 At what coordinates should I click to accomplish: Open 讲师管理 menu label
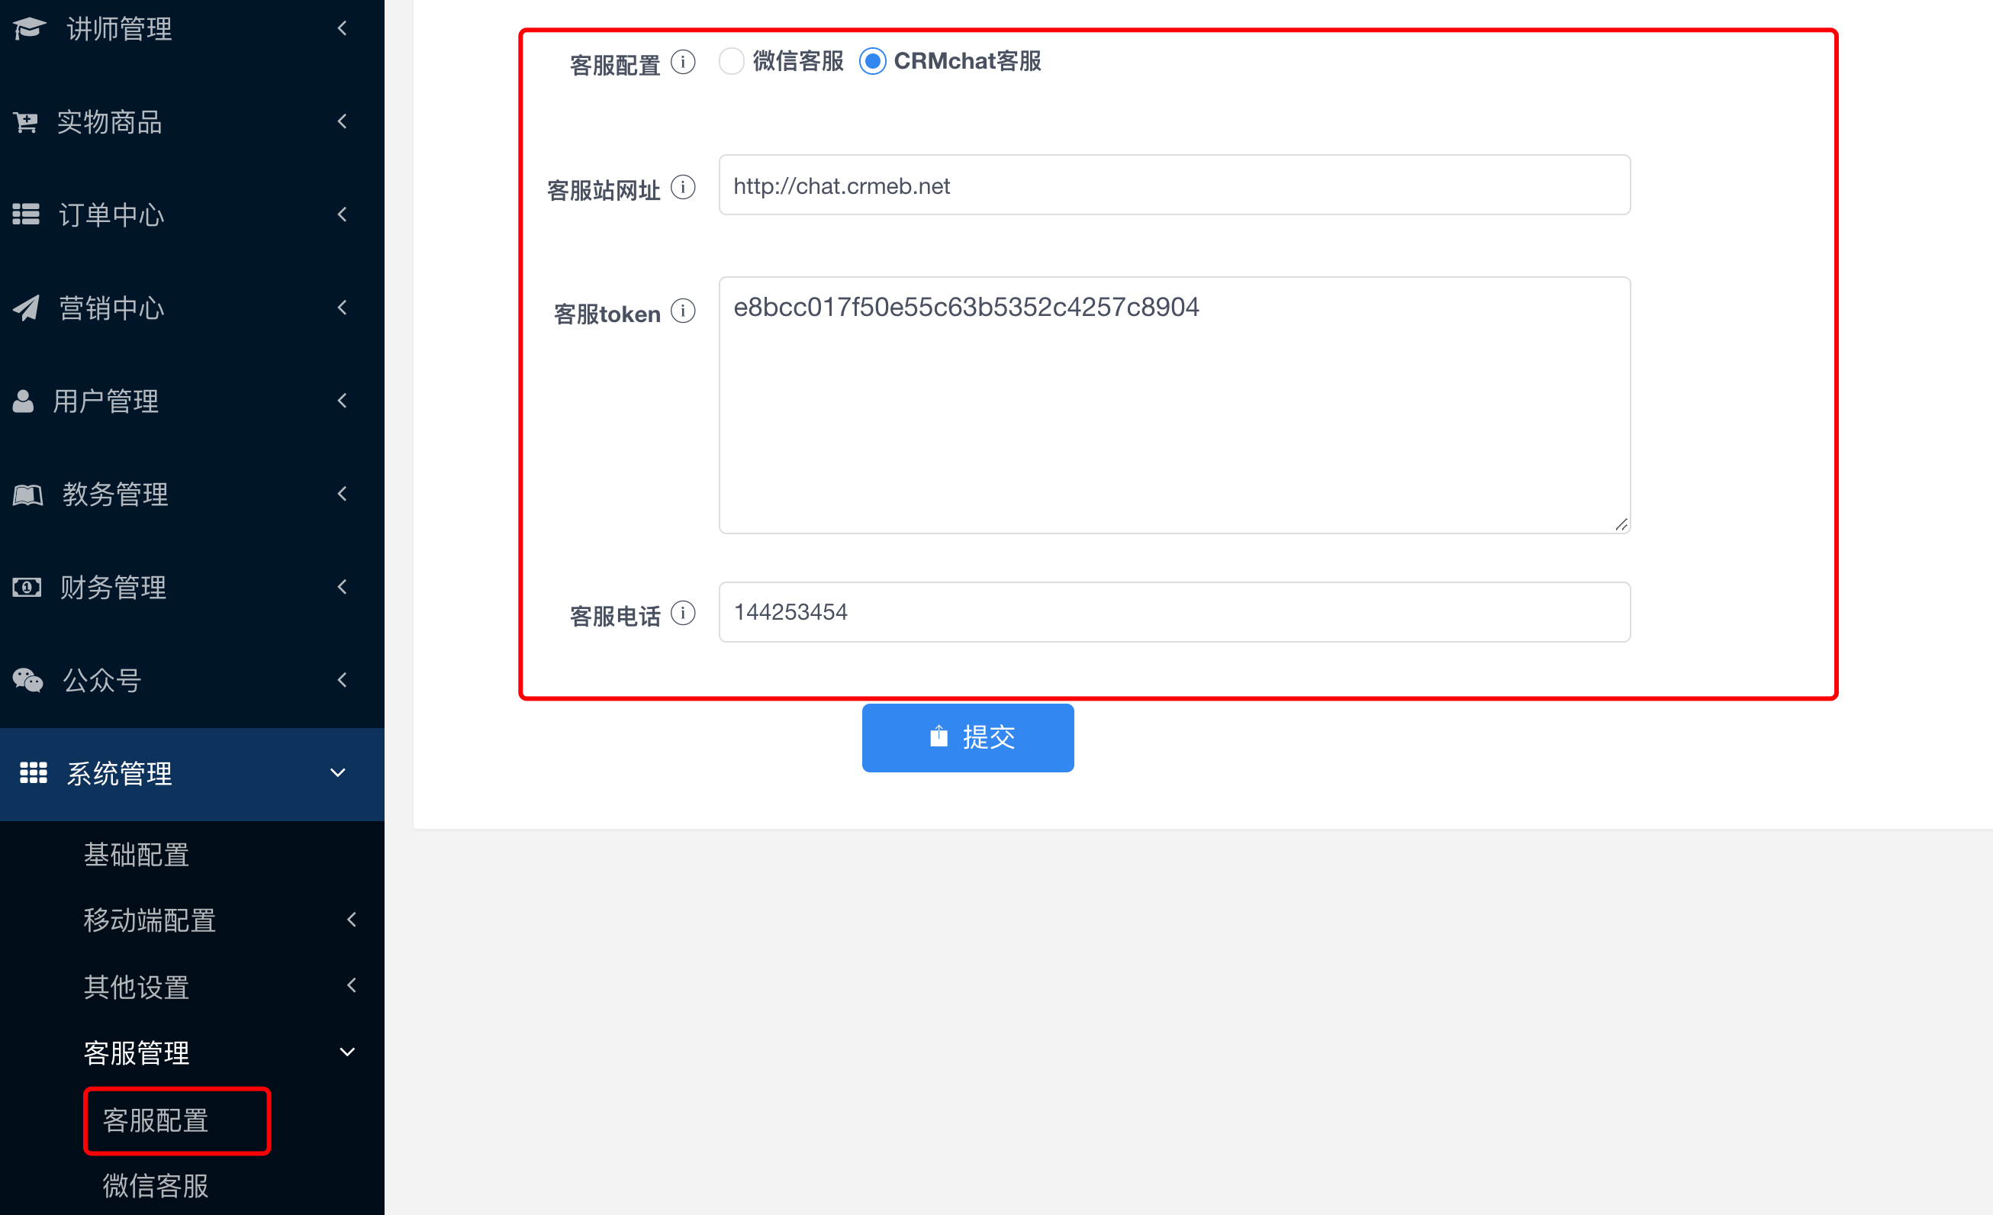tap(120, 29)
